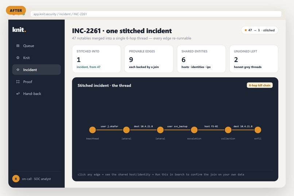Click the user svc_backup edge
Image resolution: width=294 pixels, height=196 pixels.
[x=177, y=130]
